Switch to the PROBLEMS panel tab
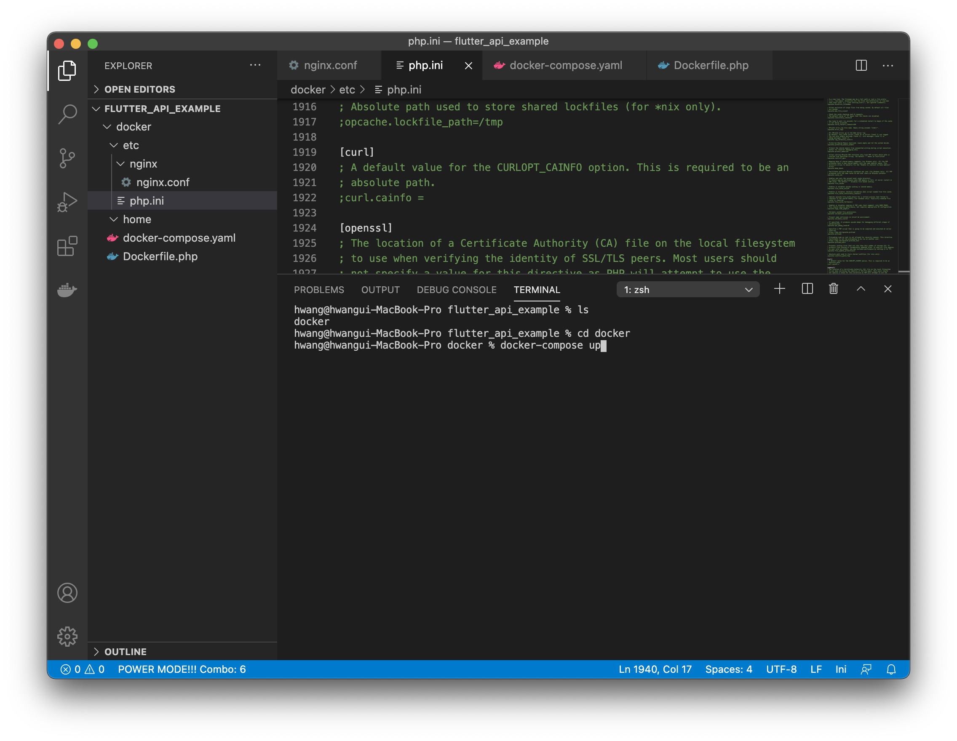 click(x=318, y=290)
